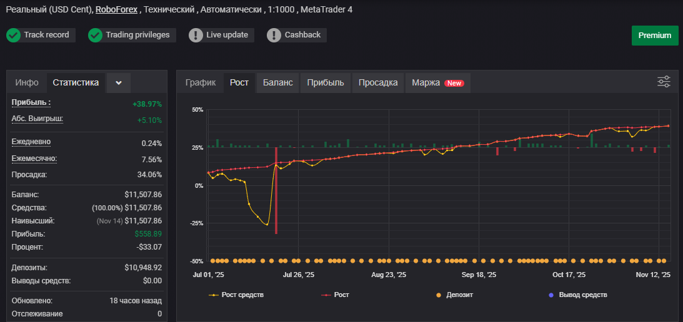Click the $0.00 withdrawals amount

(152, 281)
